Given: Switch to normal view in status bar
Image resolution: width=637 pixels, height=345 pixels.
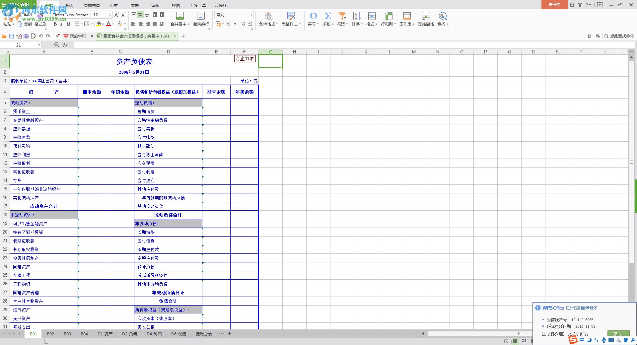Looking at the screenshot, I should click(515, 341).
